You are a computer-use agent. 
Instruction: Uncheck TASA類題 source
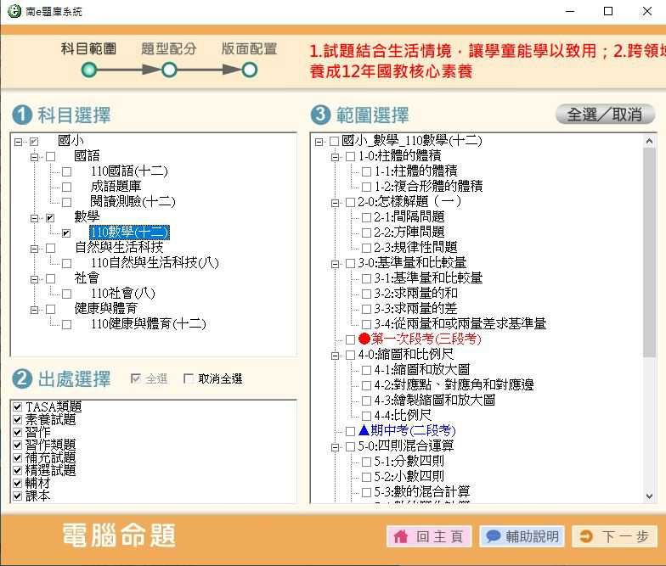click(17, 406)
